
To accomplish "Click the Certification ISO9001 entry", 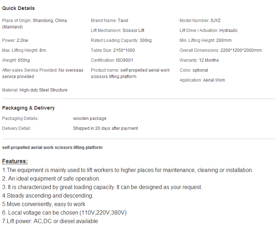I will pyautogui.click(x=112, y=60).
